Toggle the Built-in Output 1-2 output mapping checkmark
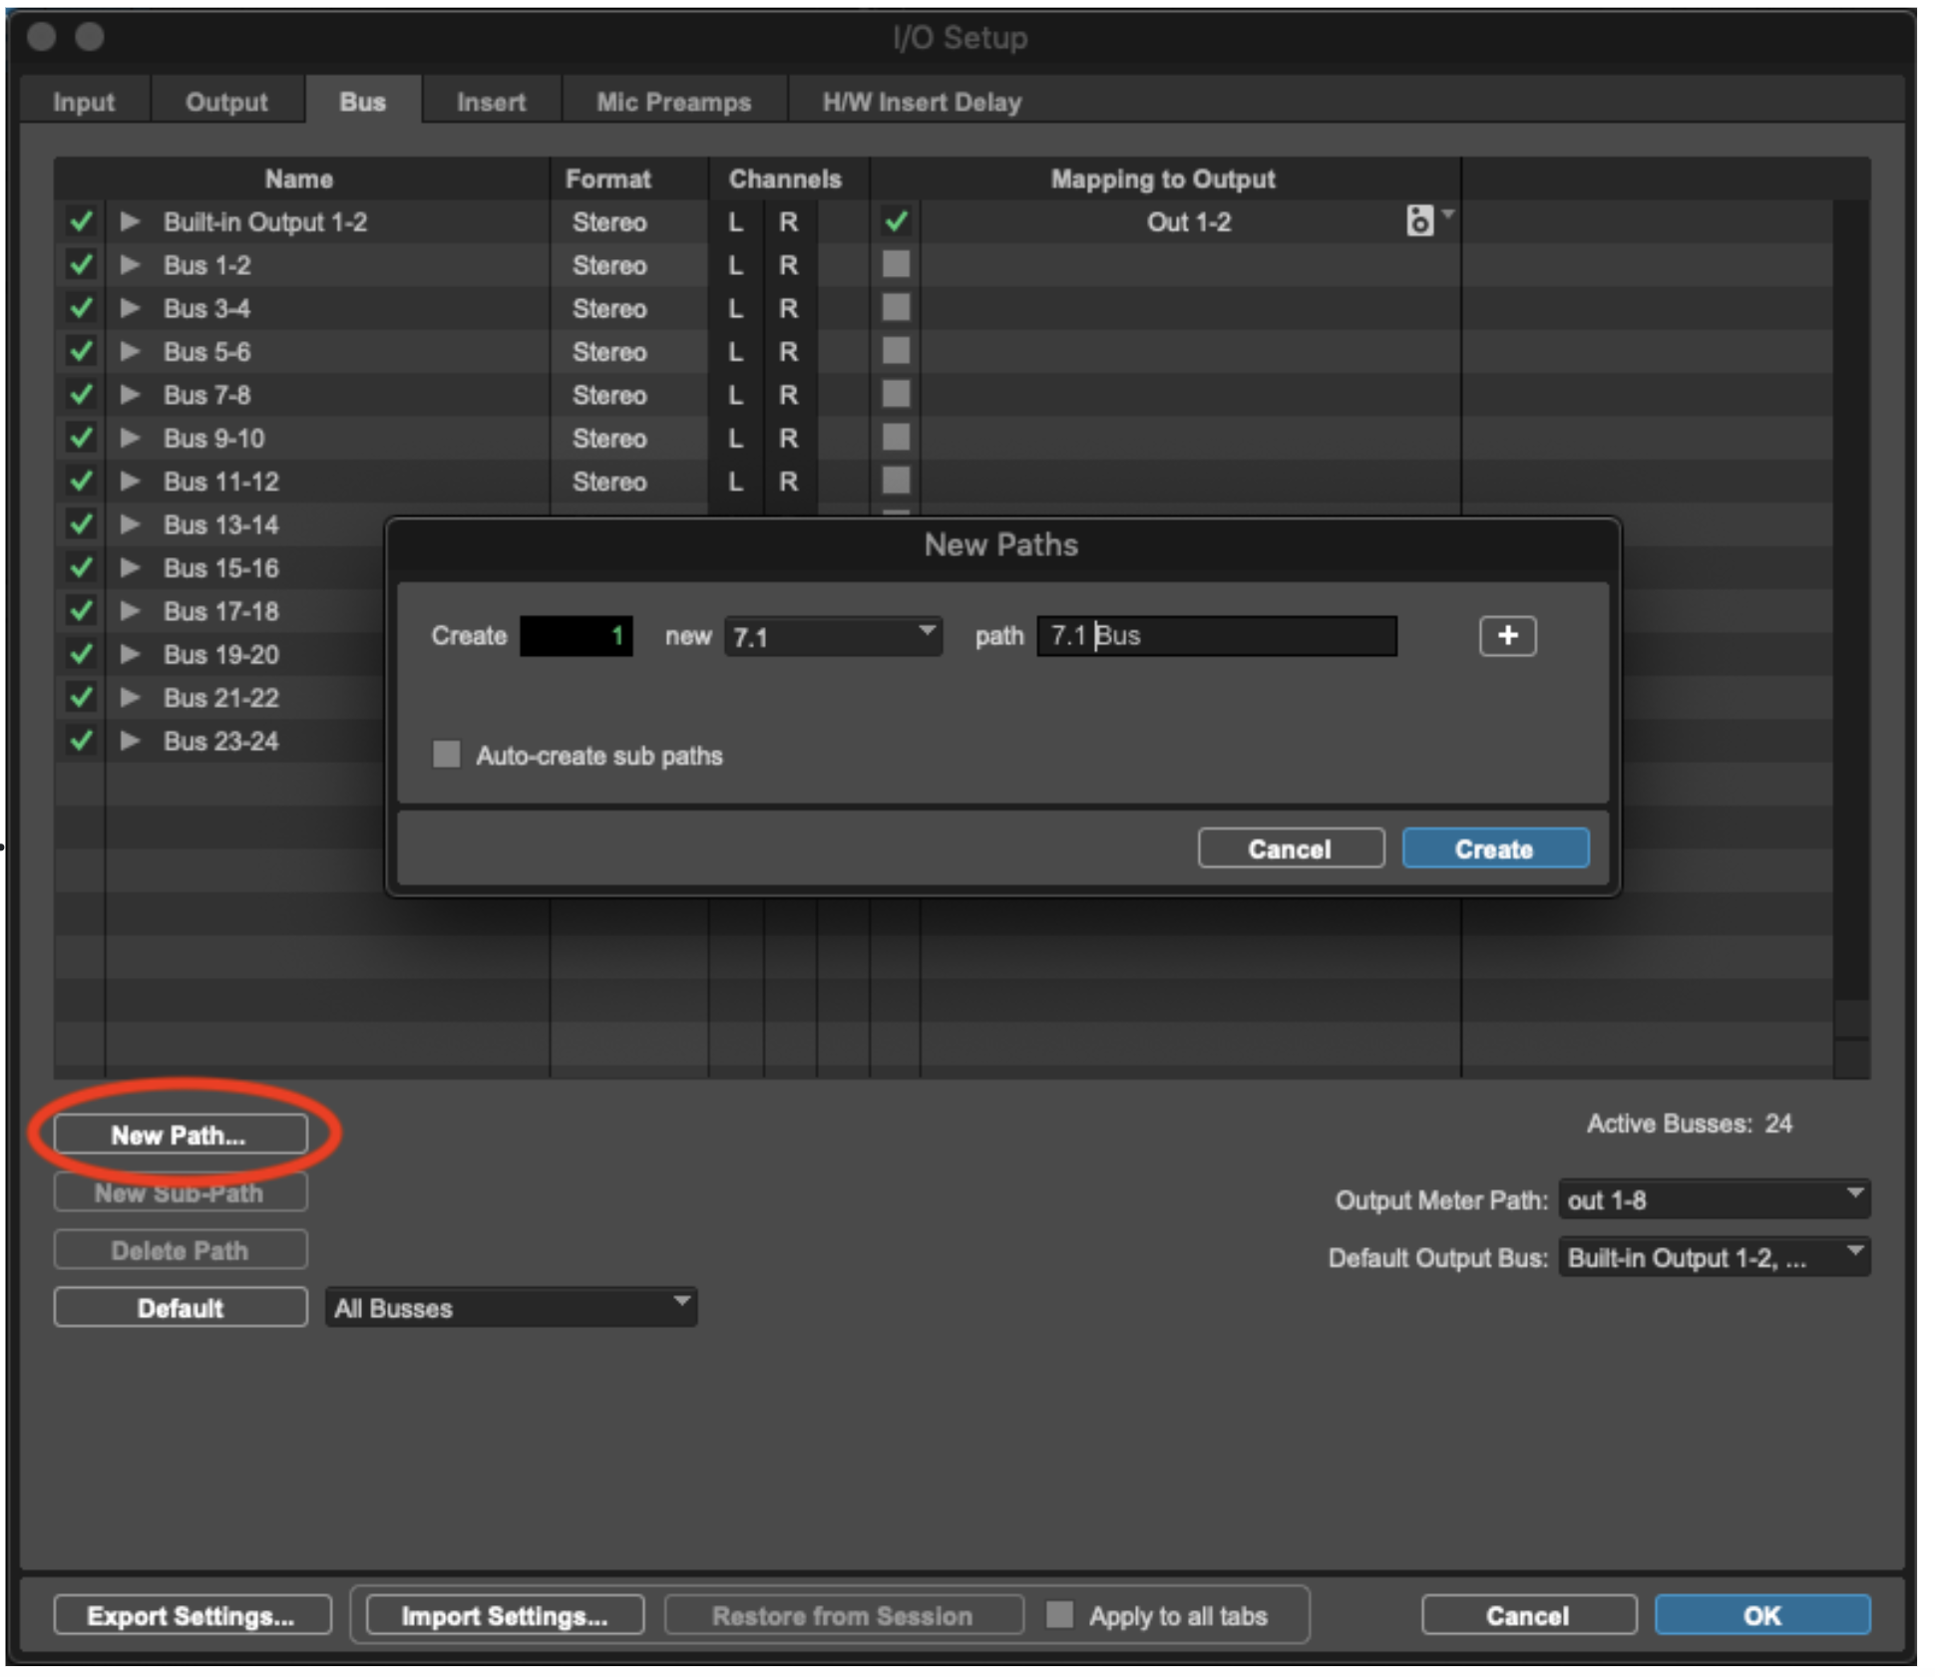 coord(896,221)
